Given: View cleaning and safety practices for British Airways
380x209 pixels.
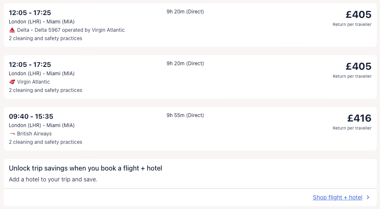Looking at the screenshot, I should 45,142.
